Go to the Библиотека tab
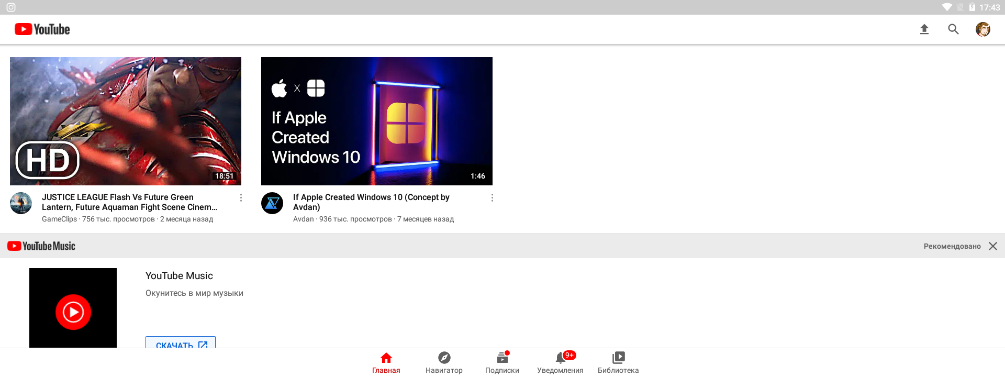The image size is (1005, 377). point(618,363)
